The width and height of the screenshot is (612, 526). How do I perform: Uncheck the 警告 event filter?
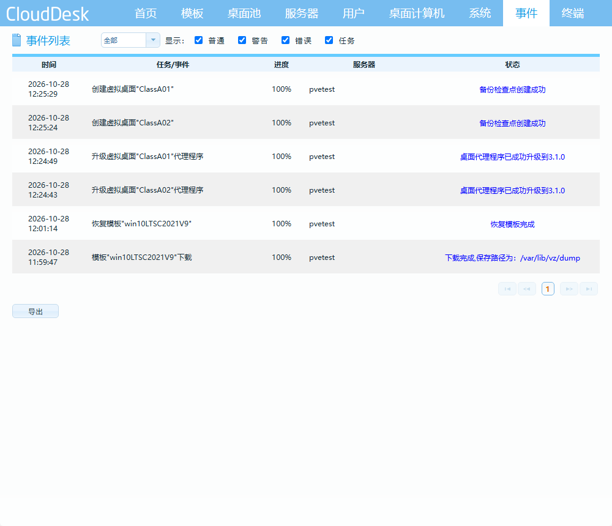[x=242, y=40]
